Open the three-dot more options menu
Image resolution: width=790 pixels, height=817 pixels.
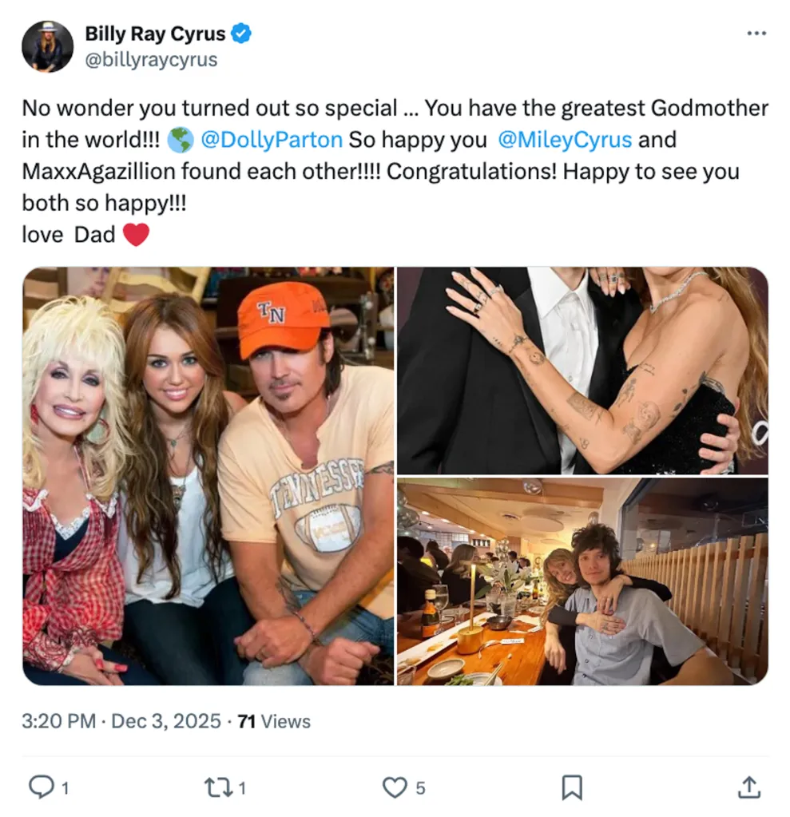[756, 31]
